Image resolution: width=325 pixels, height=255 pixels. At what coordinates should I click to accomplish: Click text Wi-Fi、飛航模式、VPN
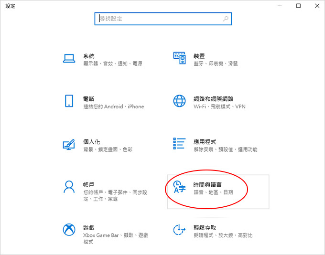[219, 106]
